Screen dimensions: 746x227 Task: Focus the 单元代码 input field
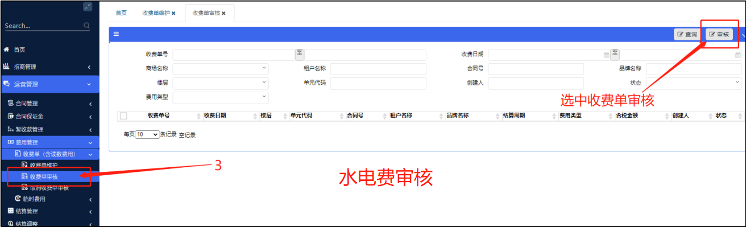pyautogui.click(x=378, y=83)
